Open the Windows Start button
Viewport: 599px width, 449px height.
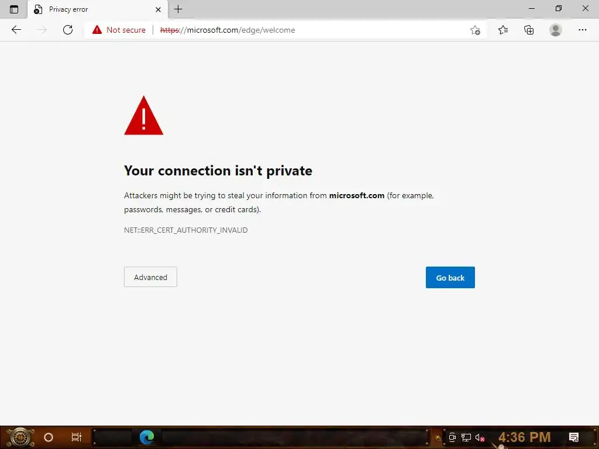(x=19, y=437)
